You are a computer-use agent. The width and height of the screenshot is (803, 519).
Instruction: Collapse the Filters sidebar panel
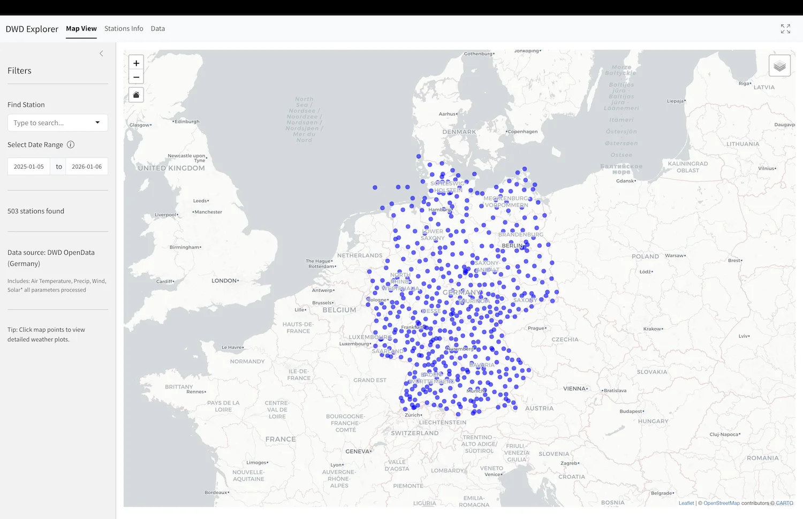(x=101, y=54)
